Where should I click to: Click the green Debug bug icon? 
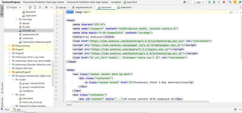tap(214, 2)
